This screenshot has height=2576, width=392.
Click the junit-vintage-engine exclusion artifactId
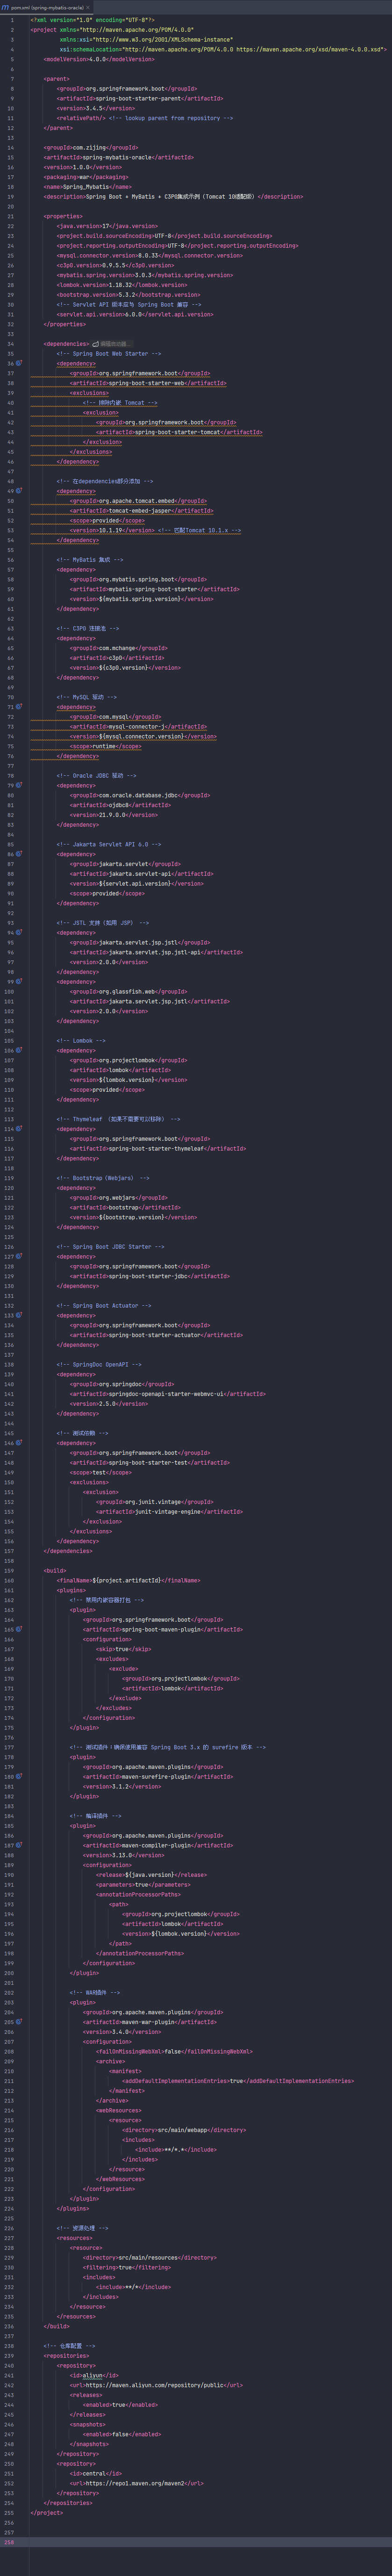[x=169, y=1511]
